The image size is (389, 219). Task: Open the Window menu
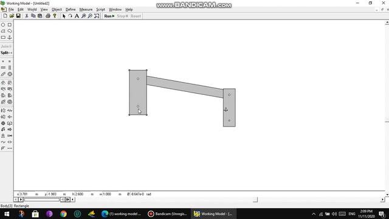pyautogui.click(x=115, y=10)
